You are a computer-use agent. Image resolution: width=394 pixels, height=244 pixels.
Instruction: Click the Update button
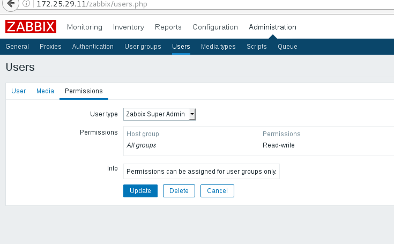140,191
